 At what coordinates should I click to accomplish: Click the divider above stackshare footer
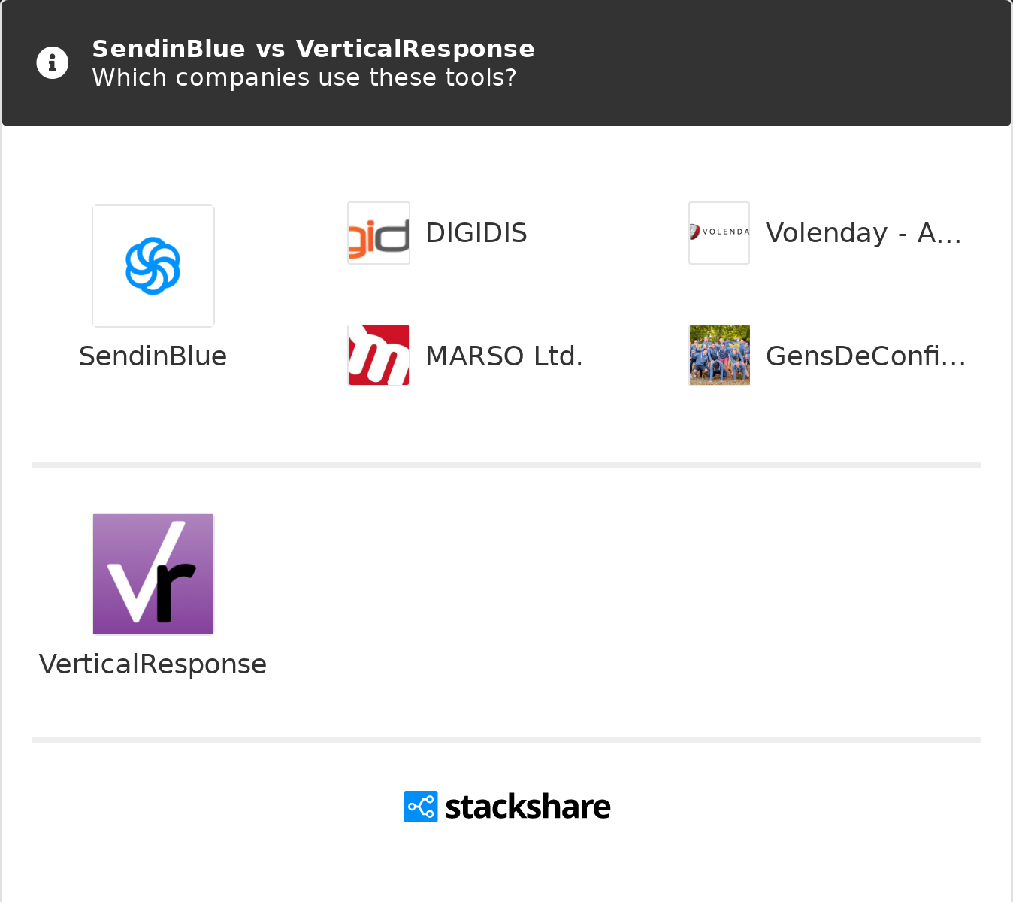click(506, 740)
